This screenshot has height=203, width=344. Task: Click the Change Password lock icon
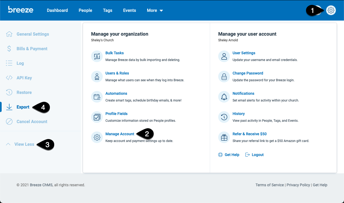(224, 76)
